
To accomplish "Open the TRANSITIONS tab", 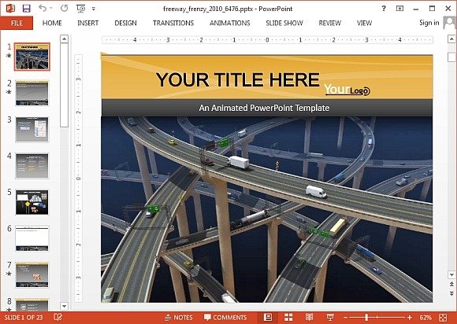I will click(173, 23).
